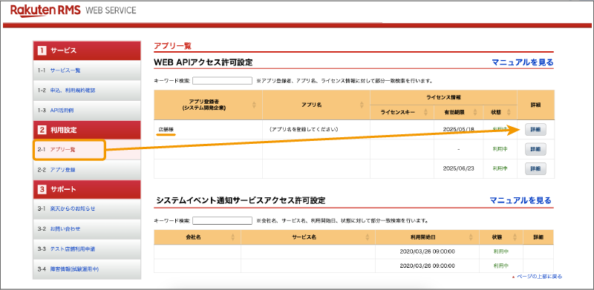Click the アプリ一覧 page title
Image resolution: width=594 pixels, height=290 pixels.
(x=172, y=46)
